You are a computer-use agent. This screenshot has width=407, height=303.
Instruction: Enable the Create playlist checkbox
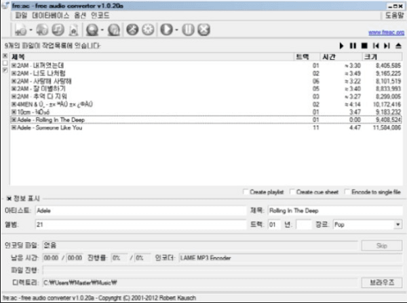coord(246,192)
